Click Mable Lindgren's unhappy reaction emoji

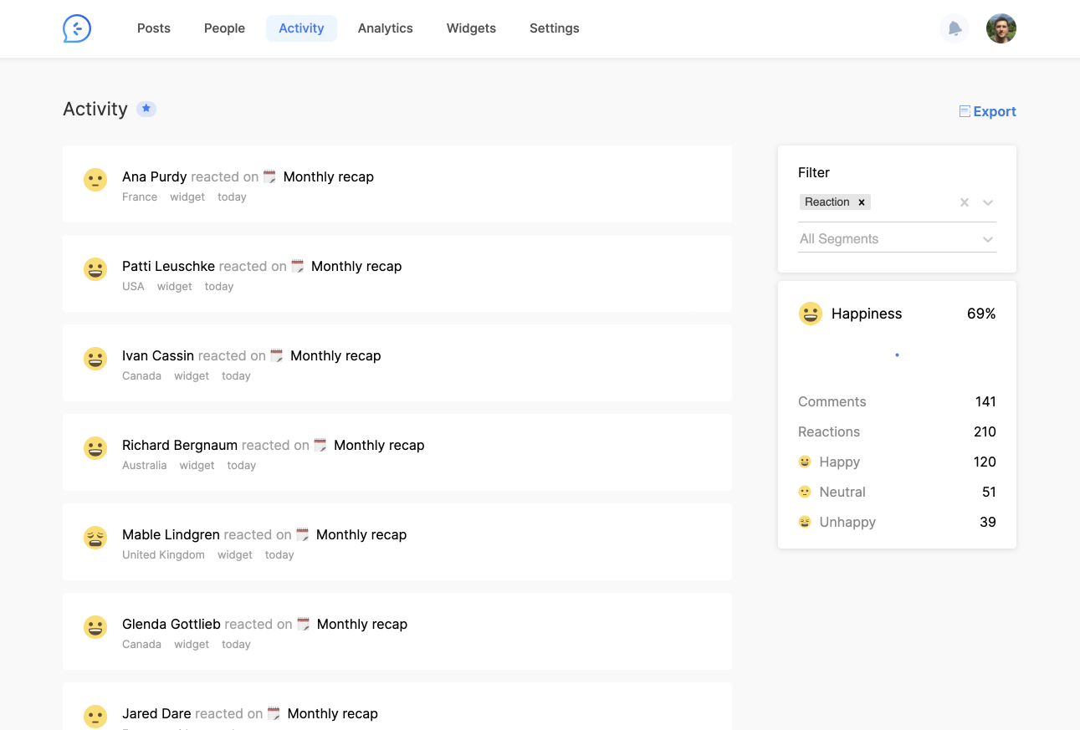pyautogui.click(x=95, y=538)
